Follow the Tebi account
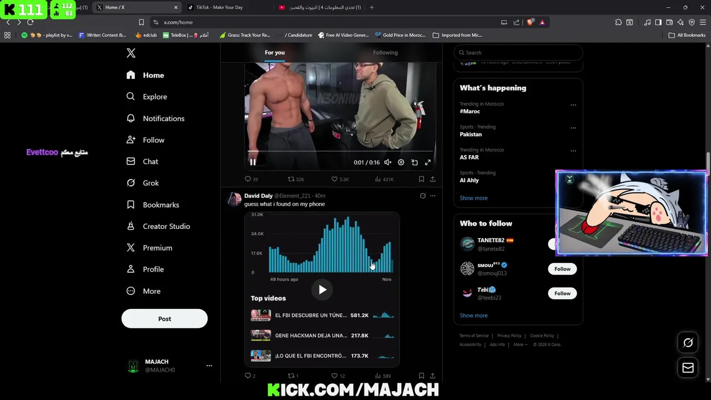Viewport: 711px width, 400px height. click(x=562, y=293)
